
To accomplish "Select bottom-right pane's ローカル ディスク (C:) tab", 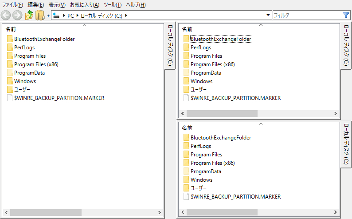I will pos(346,144).
